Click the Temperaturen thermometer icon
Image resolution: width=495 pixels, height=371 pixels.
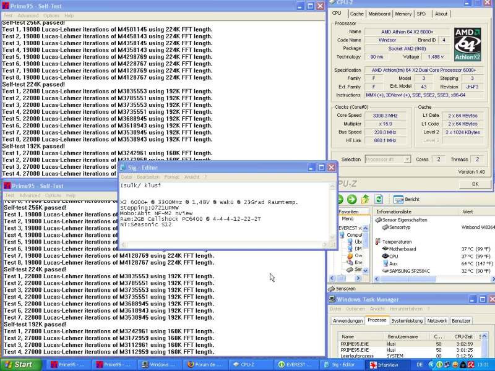378,242
